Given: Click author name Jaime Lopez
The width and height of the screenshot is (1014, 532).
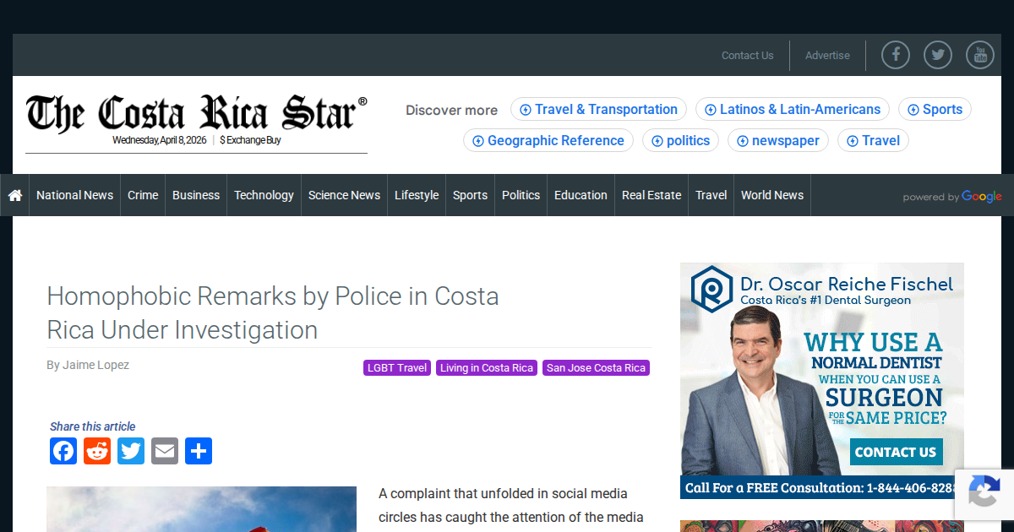Looking at the screenshot, I should (95, 365).
